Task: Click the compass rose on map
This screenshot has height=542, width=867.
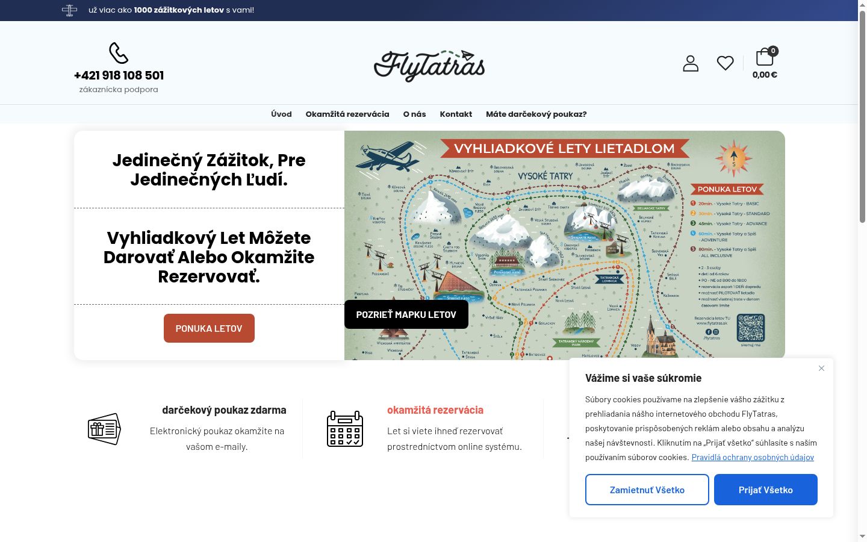Action: click(733, 158)
